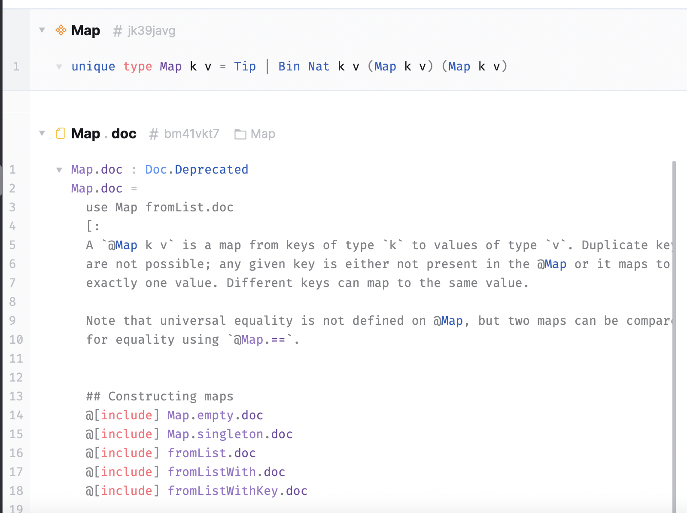Click Nat in the Bin constructor
Viewport: 687px width, 513px height.
tap(318, 67)
